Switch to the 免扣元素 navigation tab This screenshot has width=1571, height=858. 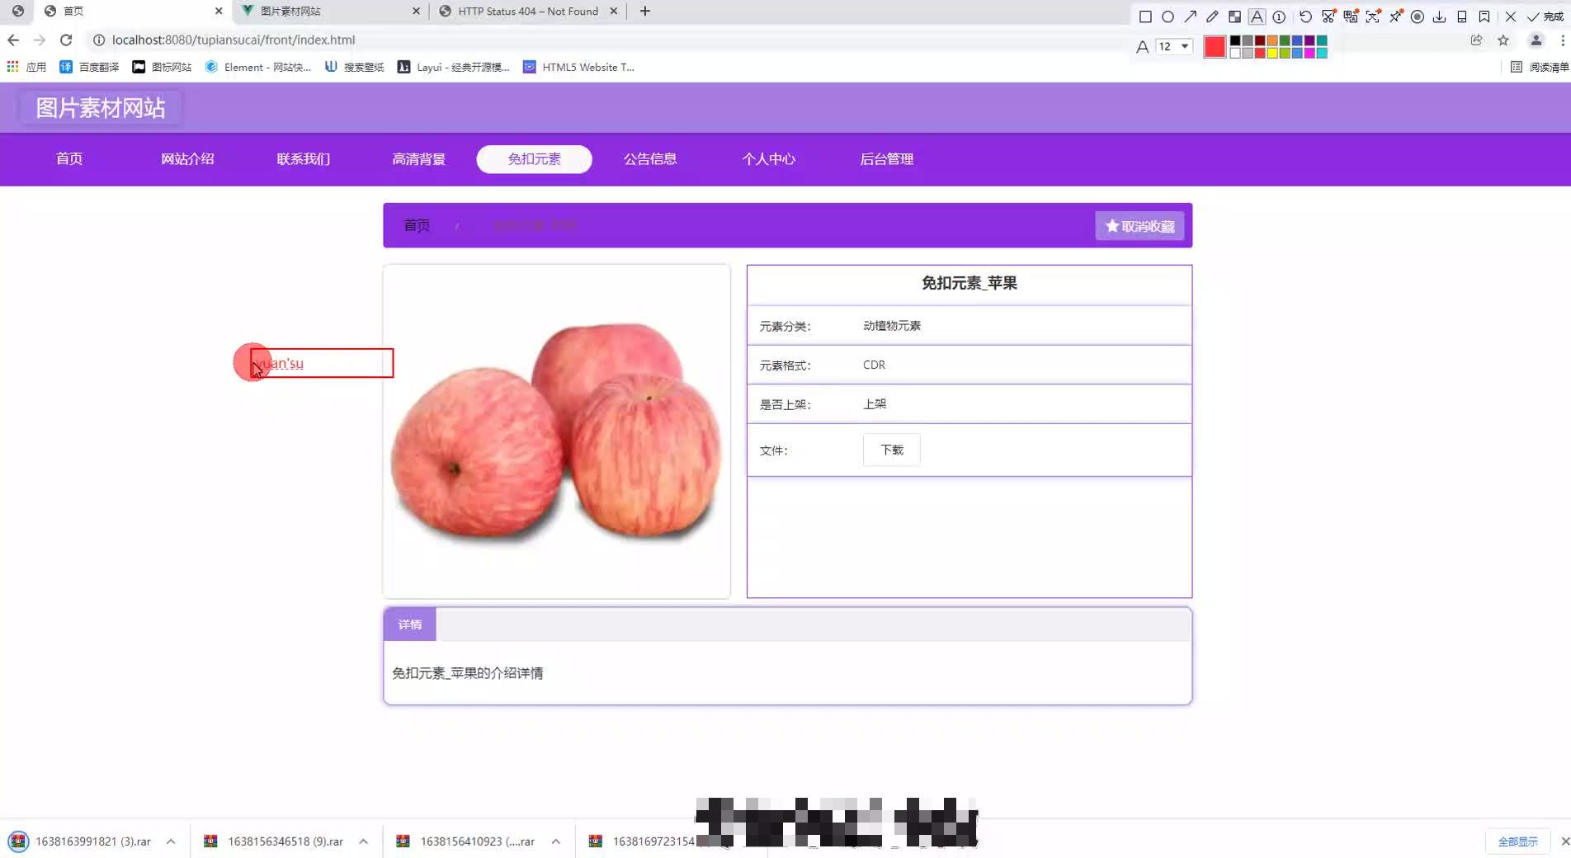[533, 158]
